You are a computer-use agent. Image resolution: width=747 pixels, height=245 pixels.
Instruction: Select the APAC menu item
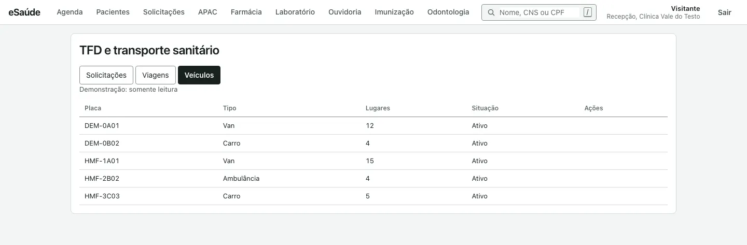click(x=208, y=12)
